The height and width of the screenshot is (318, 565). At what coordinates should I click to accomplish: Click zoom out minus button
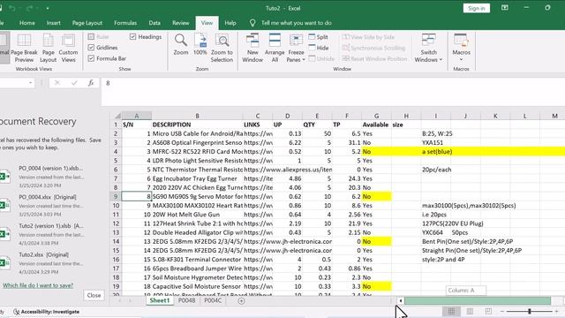[502, 311]
